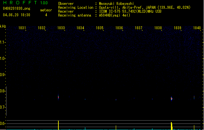
Task: Click the 1840 time axis label
Action: [197, 28]
